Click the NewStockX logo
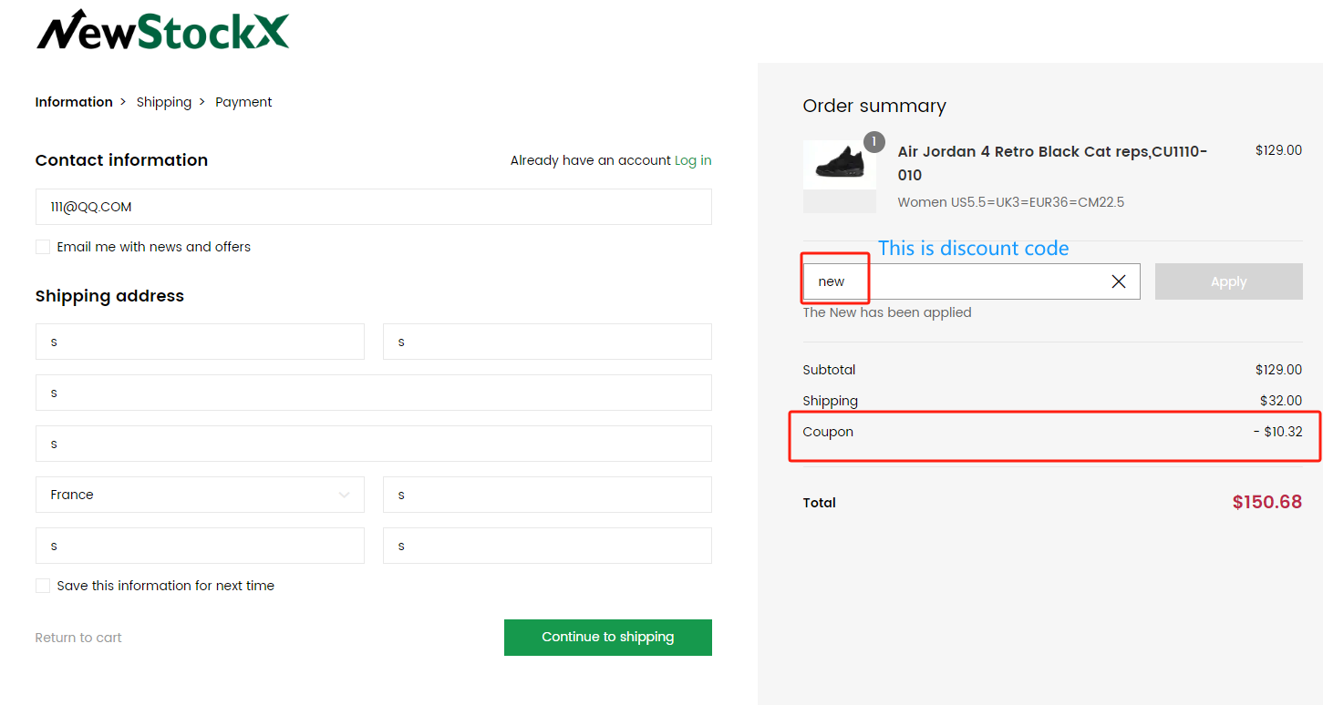Screen dimensions: 1323x705 [x=163, y=29]
